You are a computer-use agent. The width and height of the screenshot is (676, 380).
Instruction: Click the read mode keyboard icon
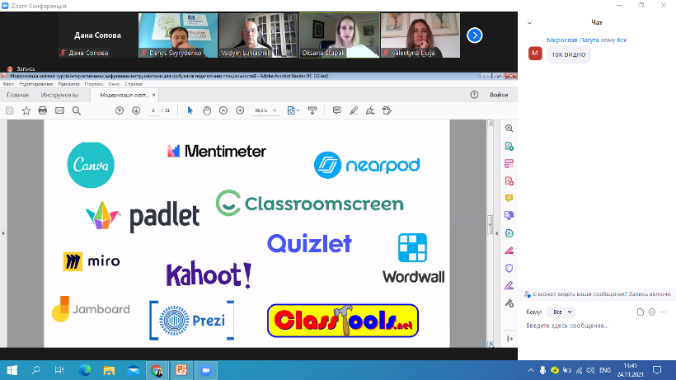tap(312, 110)
